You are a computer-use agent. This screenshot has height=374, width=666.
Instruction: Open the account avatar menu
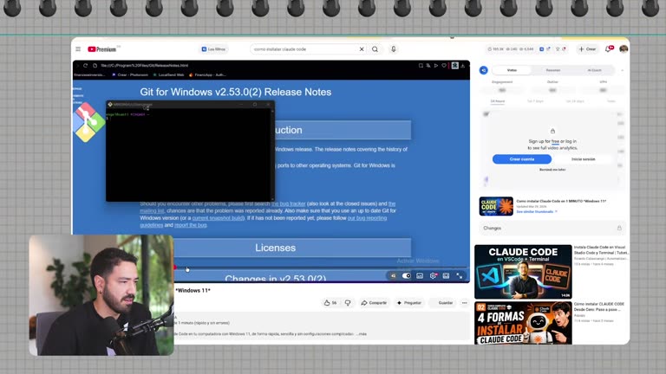[624, 49]
